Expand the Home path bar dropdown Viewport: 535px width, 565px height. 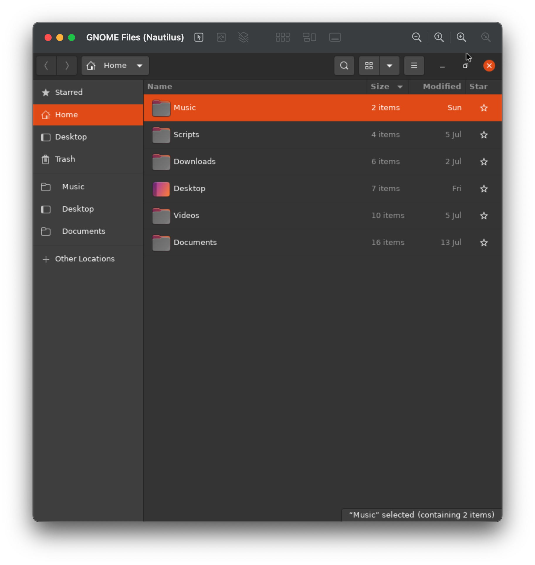coord(140,66)
